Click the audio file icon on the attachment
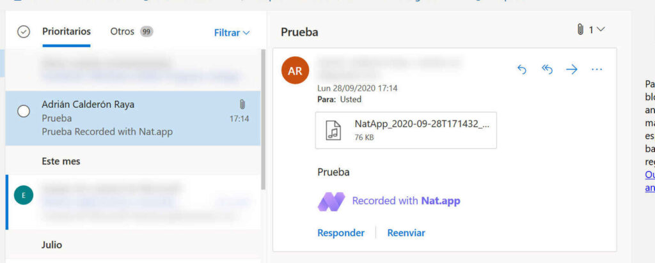655x263 pixels. 333,130
